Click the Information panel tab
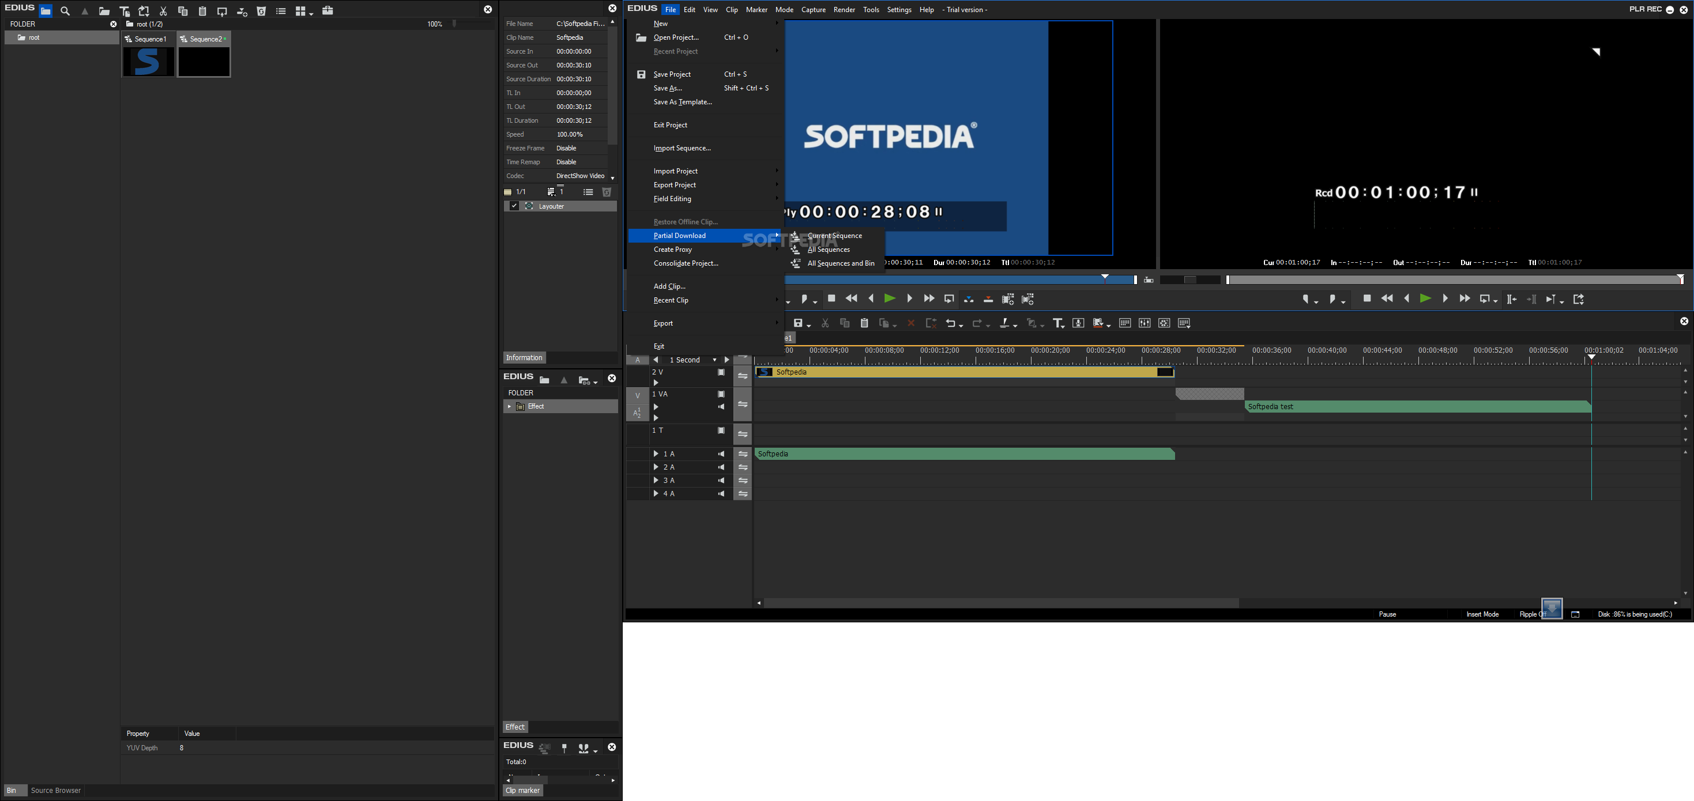Image resolution: width=1694 pixels, height=801 pixels. coord(524,357)
